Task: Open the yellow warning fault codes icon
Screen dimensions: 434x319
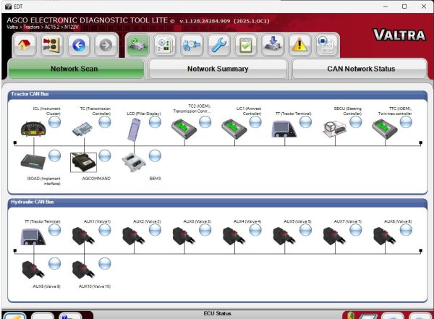Action: click(x=299, y=45)
